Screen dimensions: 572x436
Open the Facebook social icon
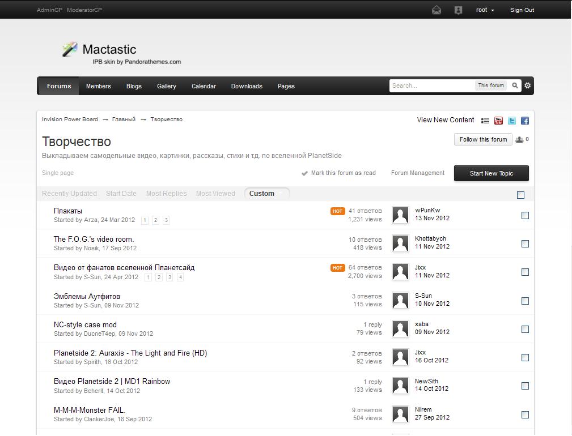(524, 120)
